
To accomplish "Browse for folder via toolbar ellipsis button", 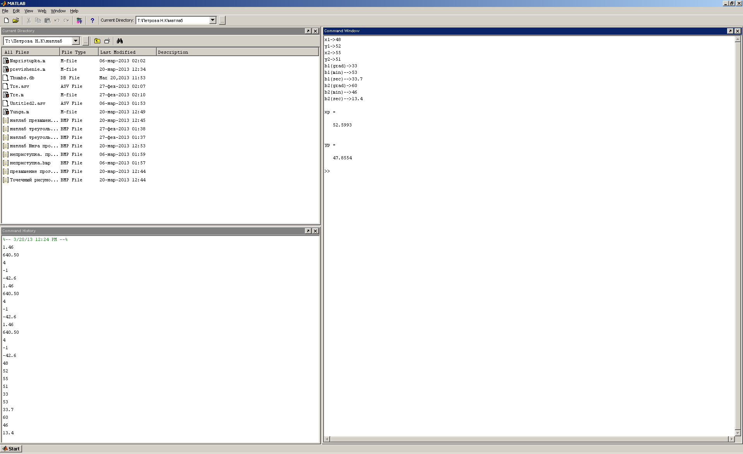I will pos(222,20).
